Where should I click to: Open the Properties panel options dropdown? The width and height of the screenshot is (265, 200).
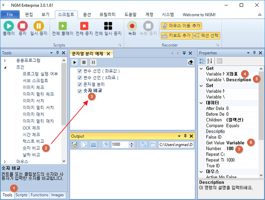pos(248,53)
